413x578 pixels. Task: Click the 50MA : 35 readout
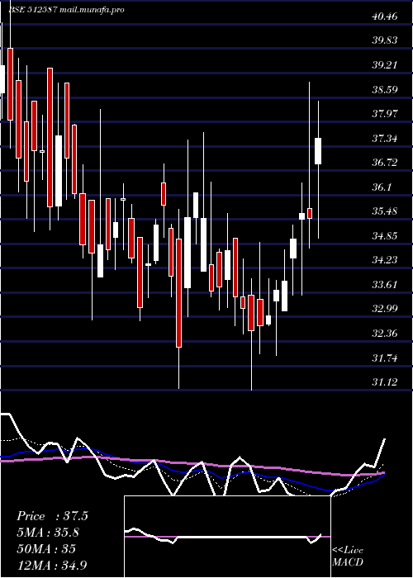pos(46,549)
